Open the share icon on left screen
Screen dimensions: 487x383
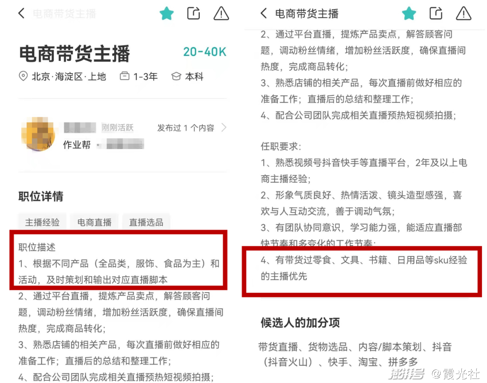click(193, 14)
